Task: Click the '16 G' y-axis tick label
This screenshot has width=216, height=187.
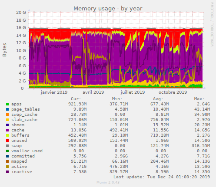Action: 21,28
